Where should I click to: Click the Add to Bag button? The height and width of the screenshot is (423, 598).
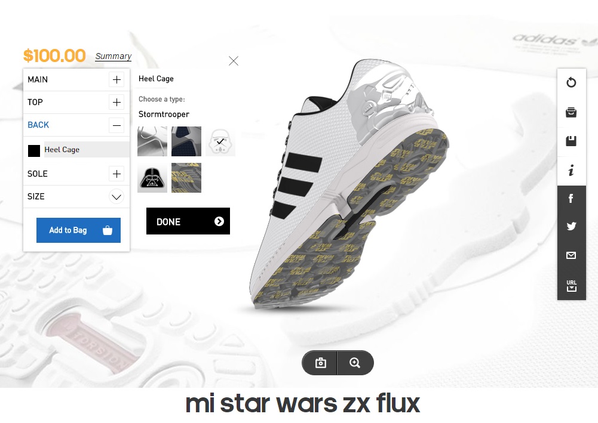pyautogui.click(x=79, y=230)
